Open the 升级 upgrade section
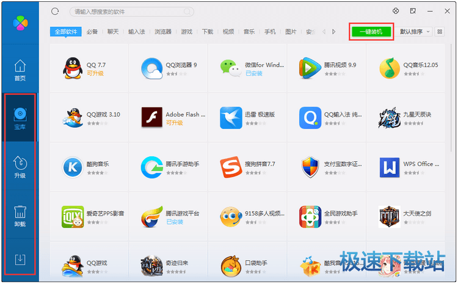The height and width of the screenshot is (284, 458). pos(20,167)
